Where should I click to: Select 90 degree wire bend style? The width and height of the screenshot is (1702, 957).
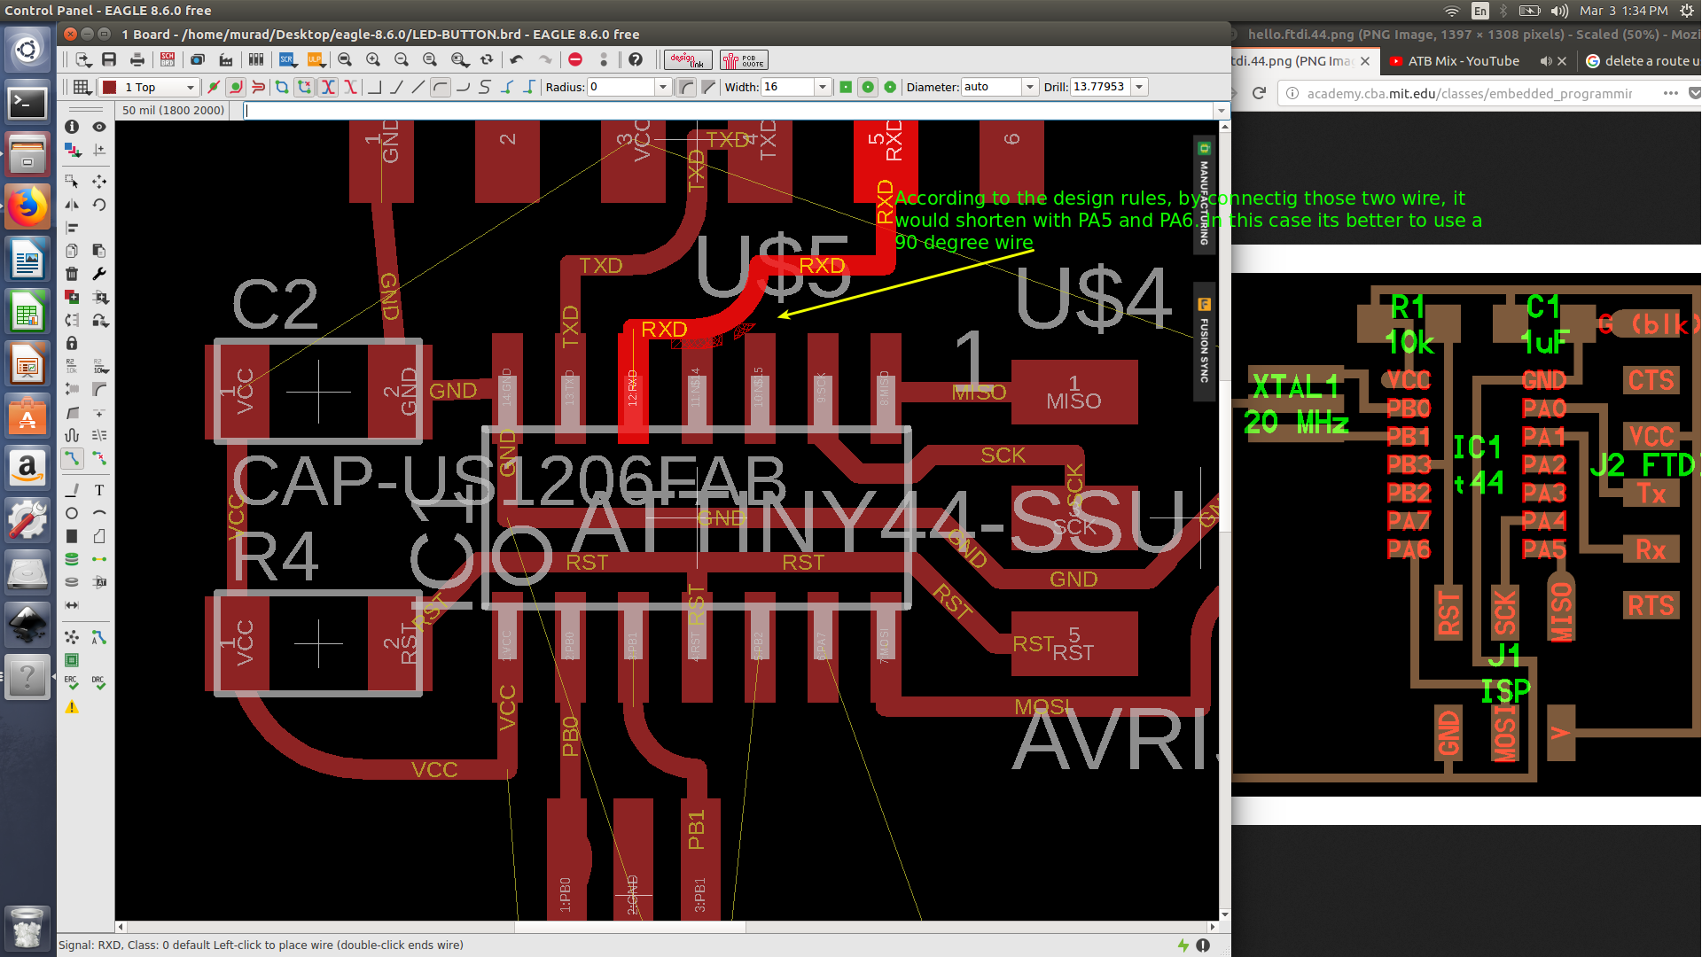point(374,87)
